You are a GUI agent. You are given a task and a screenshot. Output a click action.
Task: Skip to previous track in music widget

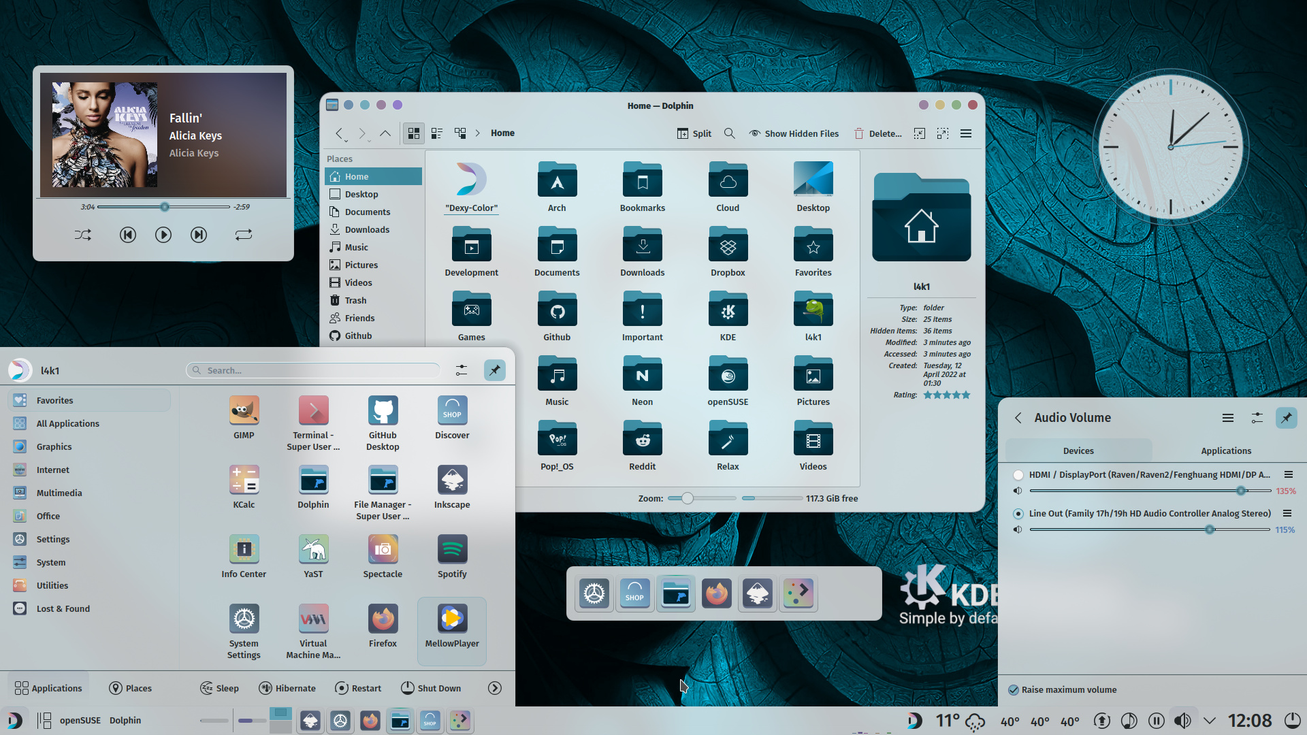point(127,235)
